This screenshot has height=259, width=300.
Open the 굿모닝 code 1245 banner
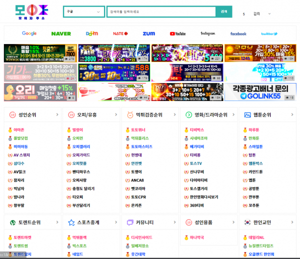tap(260, 53)
